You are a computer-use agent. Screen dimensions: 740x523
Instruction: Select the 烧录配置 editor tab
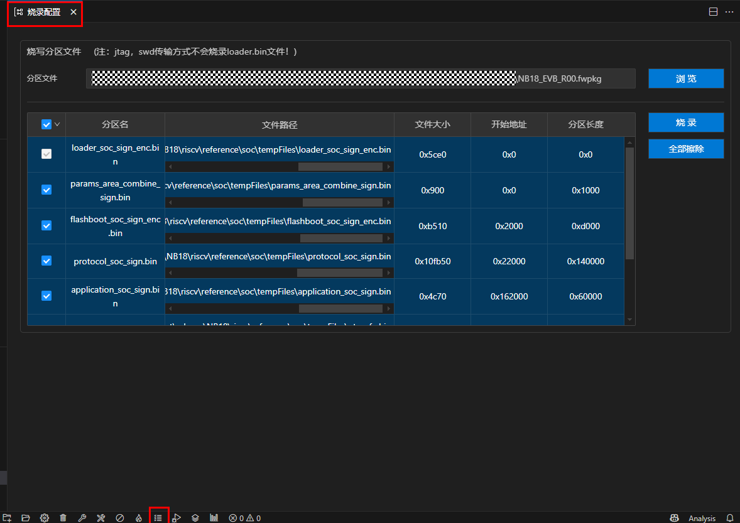point(44,12)
